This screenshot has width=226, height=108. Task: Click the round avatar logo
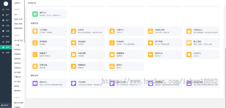(6, 4)
